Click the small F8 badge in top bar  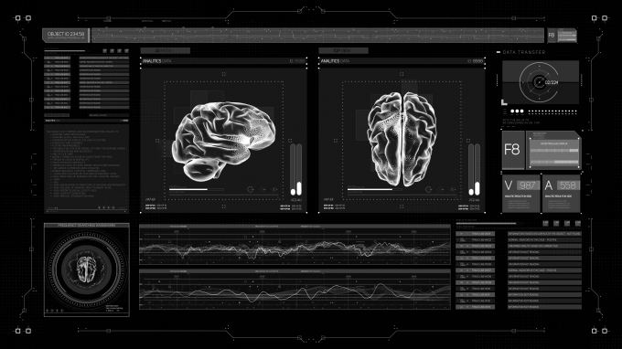(552, 36)
